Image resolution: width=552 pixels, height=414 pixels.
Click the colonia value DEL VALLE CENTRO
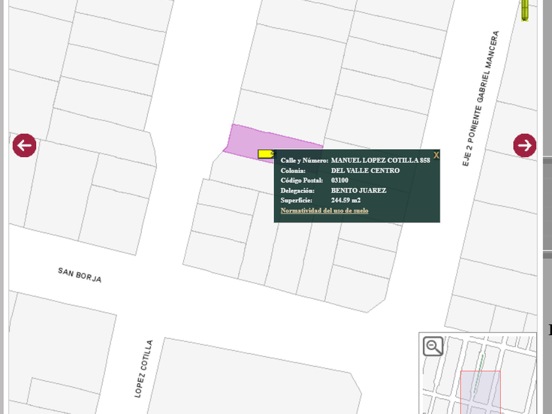[x=365, y=170]
